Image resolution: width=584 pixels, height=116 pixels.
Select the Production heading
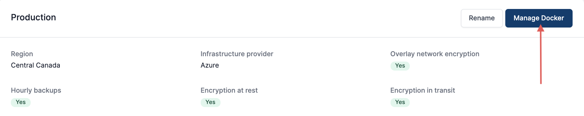tap(33, 17)
